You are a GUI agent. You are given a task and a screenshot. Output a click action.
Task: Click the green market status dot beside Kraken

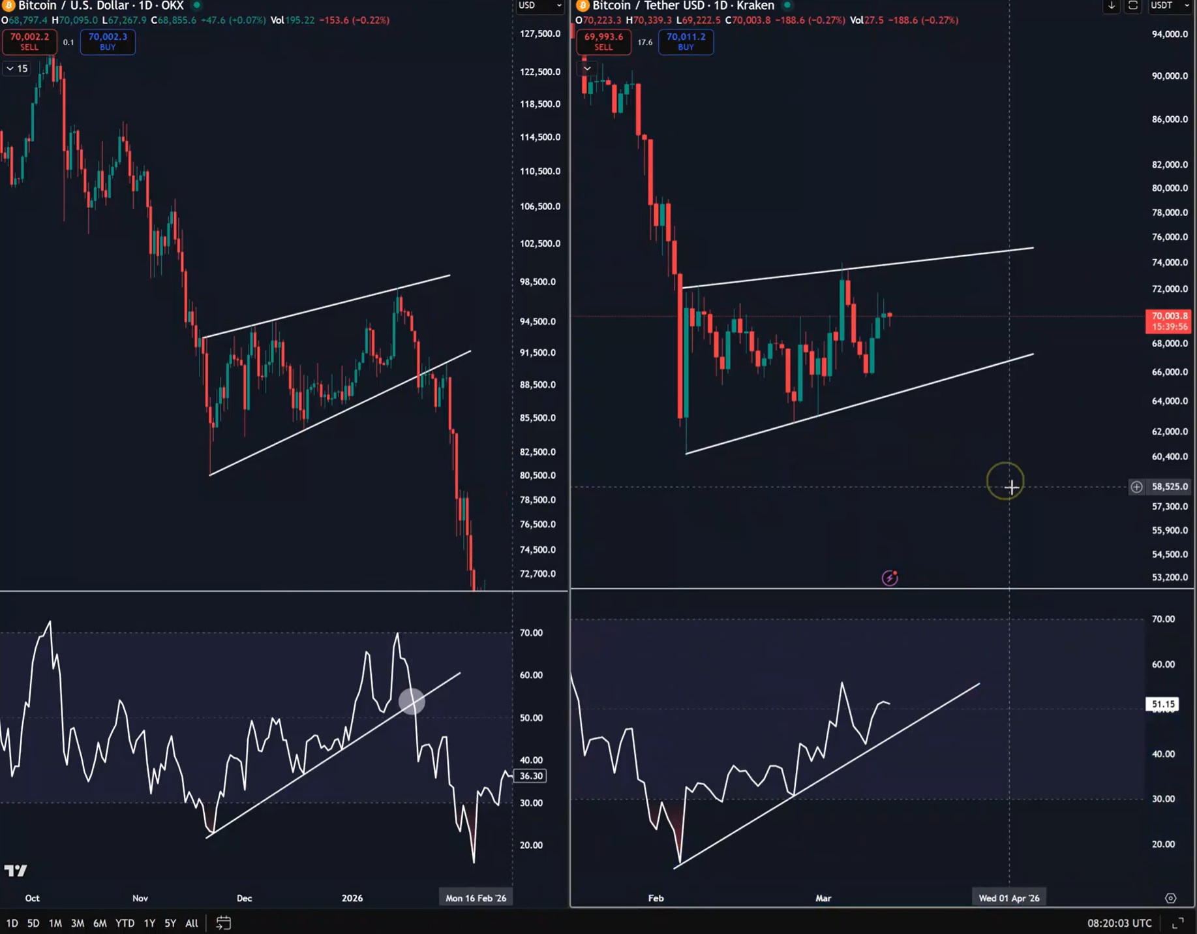[787, 5]
